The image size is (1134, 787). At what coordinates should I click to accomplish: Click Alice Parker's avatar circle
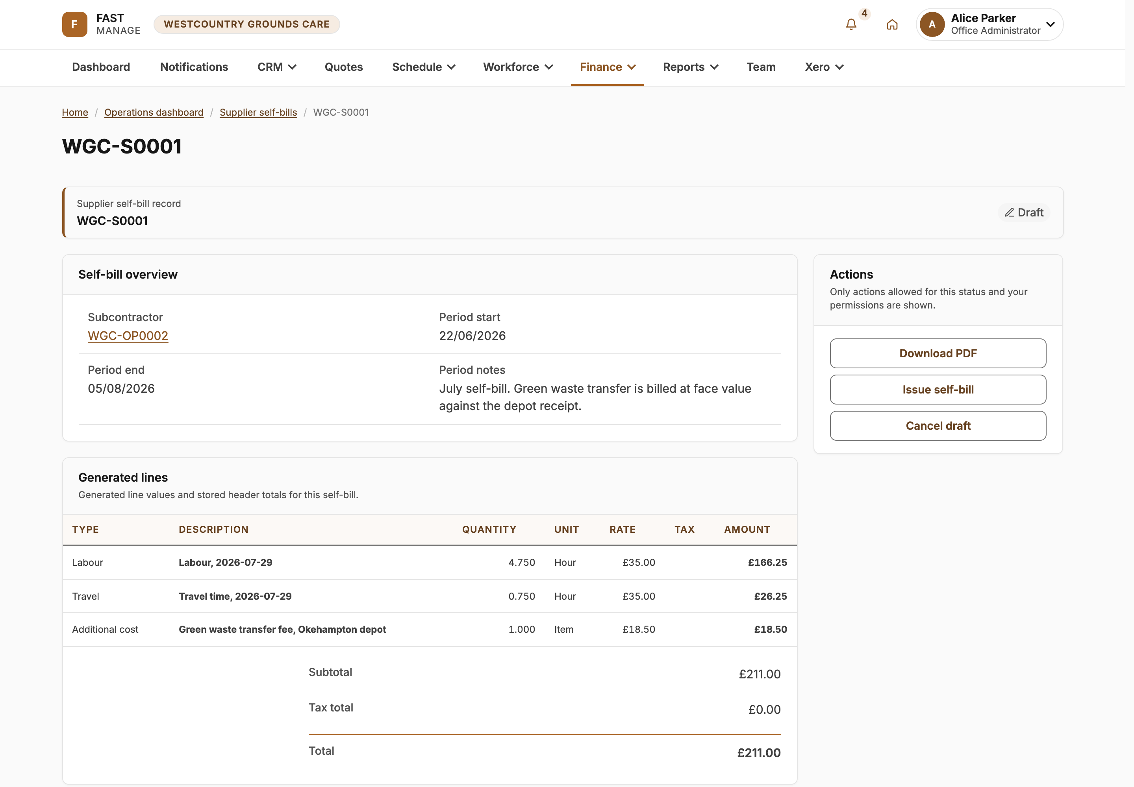coord(932,24)
